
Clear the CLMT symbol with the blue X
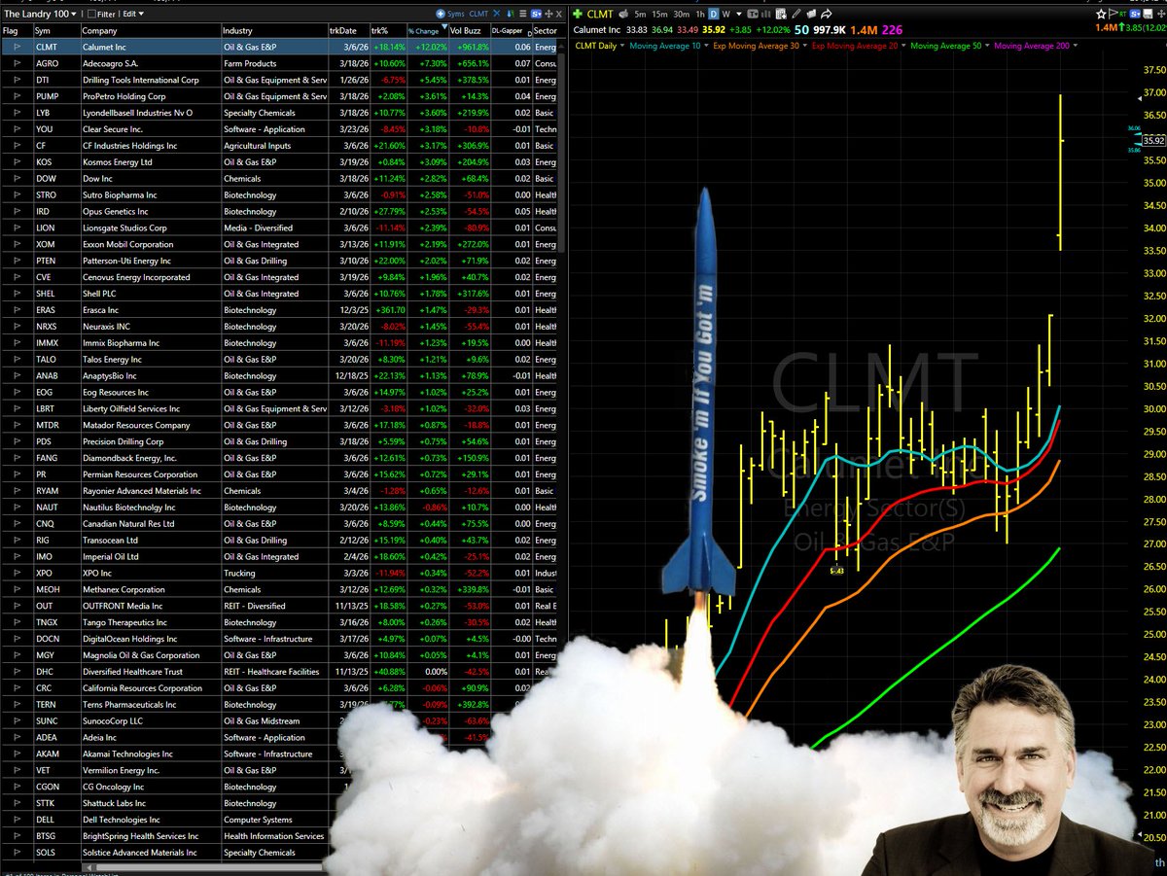pyautogui.click(x=496, y=14)
